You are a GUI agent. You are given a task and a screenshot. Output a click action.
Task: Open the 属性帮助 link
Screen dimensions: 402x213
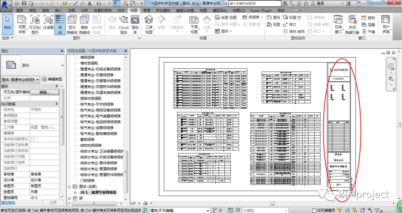pyautogui.click(x=8, y=203)
